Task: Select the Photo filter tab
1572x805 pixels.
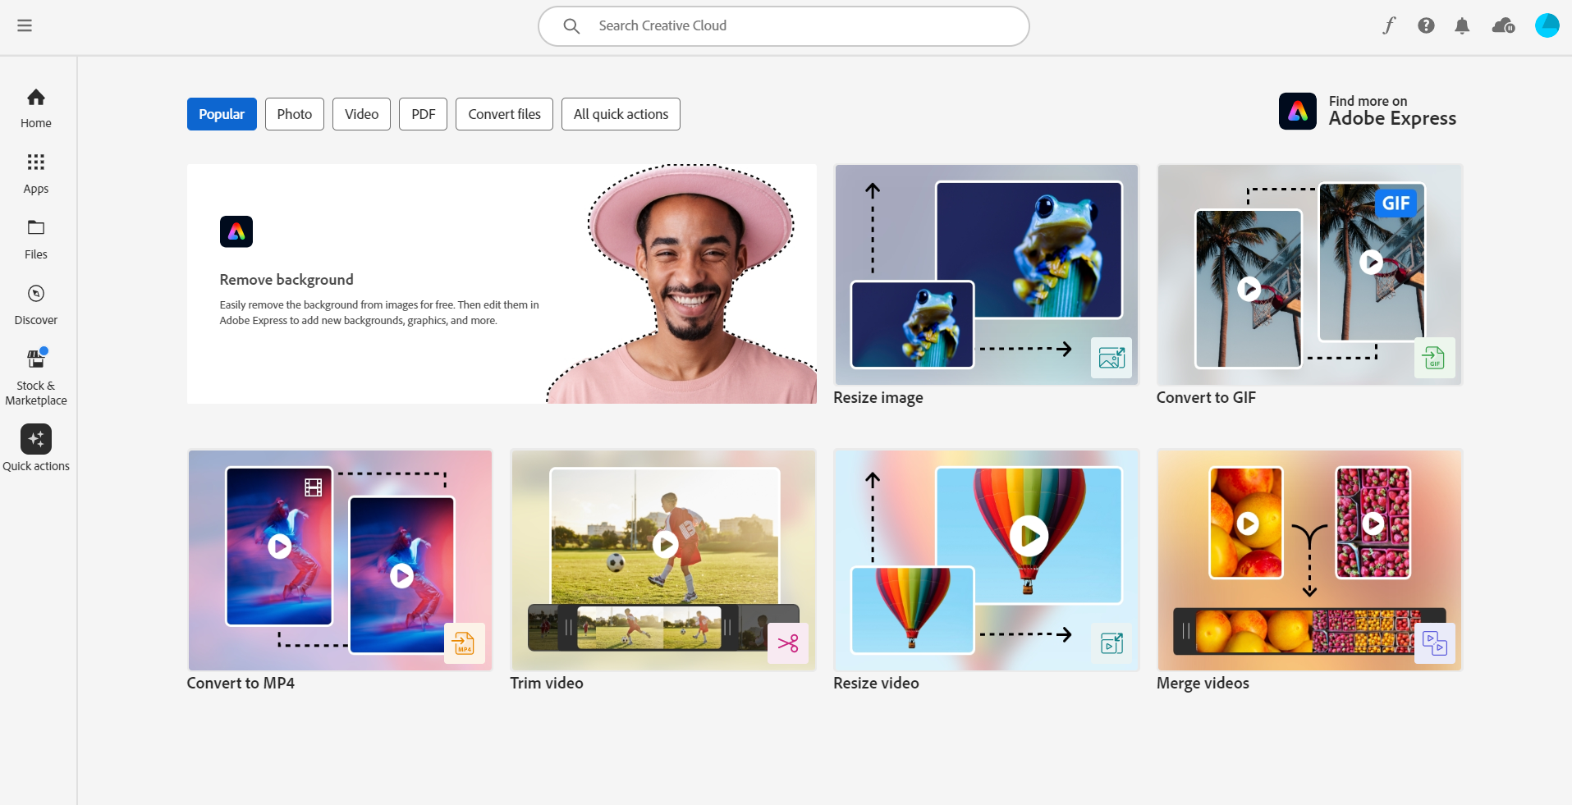Action: pyautogui.click(x=295, y=114)
